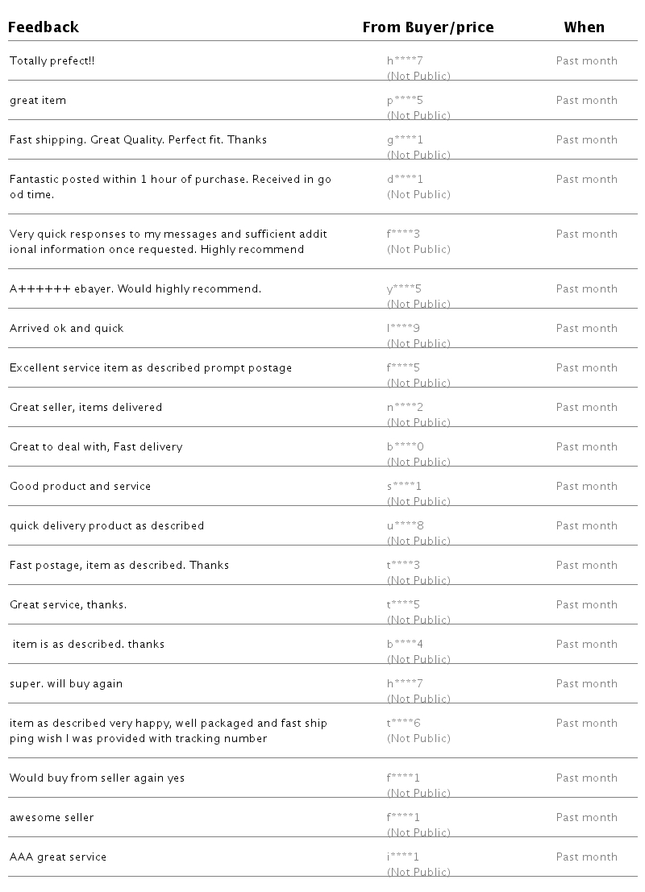This screenshot has height=892, width=645.
Task: Click buyer ID g****1
Action: (405, 140)
